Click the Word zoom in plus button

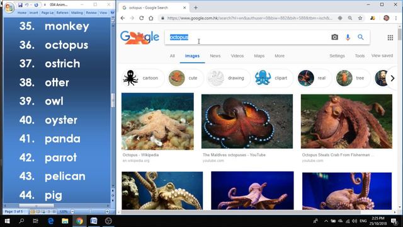tap(107, 212)
